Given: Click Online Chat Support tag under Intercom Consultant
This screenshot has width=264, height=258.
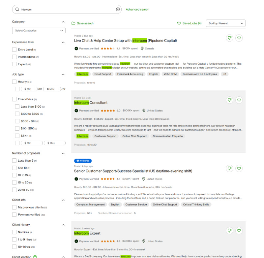Looking at the screenshot, I should click(x=134, y=136).
